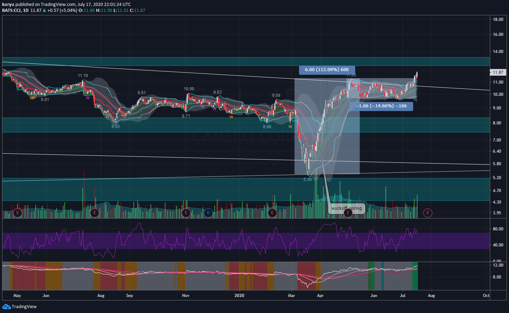Click the 'May' label on time axis
This screenshot has width=509, height=313.
point(17,296)
